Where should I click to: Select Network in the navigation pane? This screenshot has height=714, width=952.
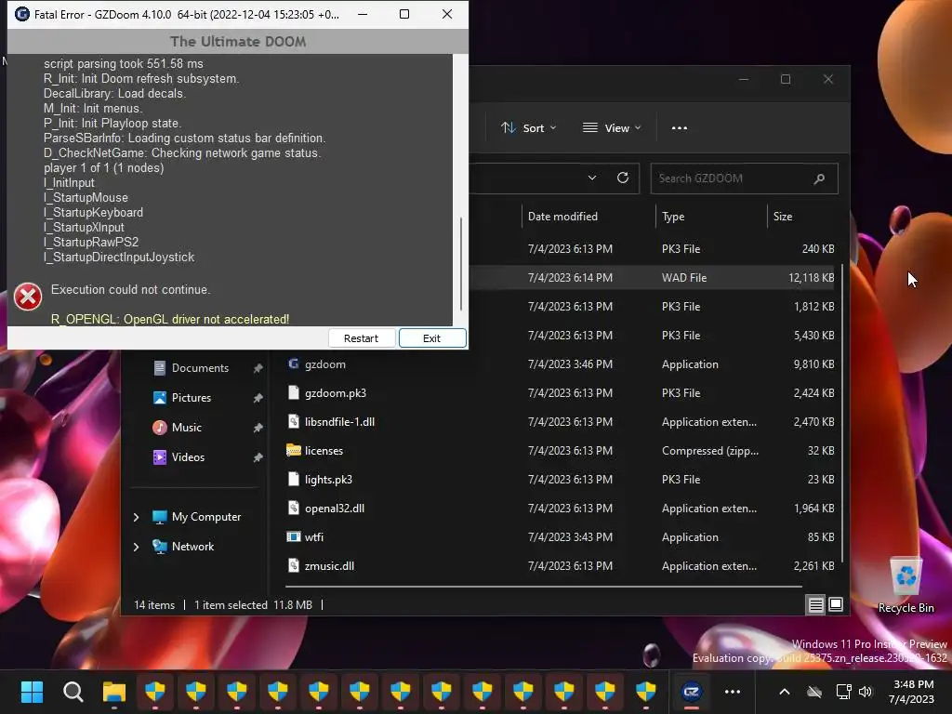(x=193, y=547)
